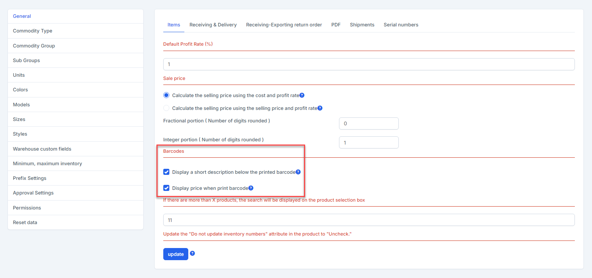The width and height of the screenshot is (592, 278).
Task: Click the Fractional portion digits field
Action: (368, 123)
